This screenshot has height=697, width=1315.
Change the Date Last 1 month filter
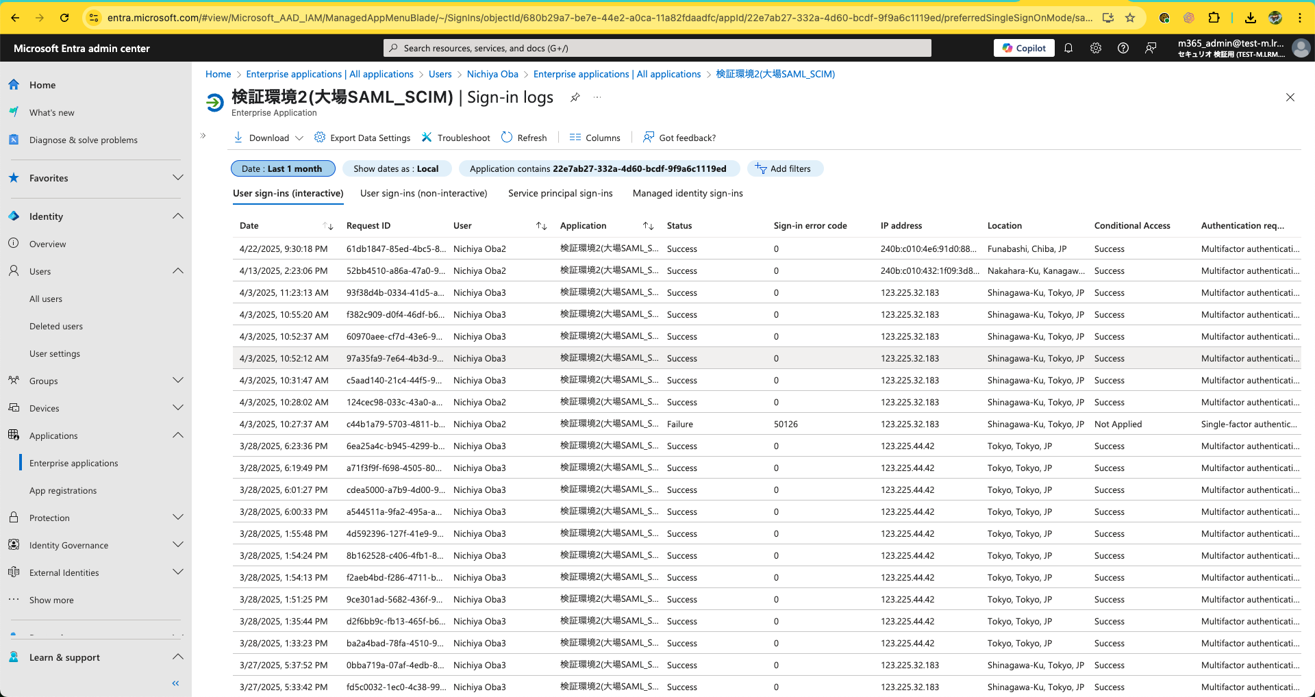point(283,168)
